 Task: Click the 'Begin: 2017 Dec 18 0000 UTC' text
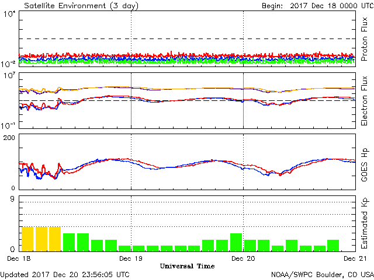(318, 6)
